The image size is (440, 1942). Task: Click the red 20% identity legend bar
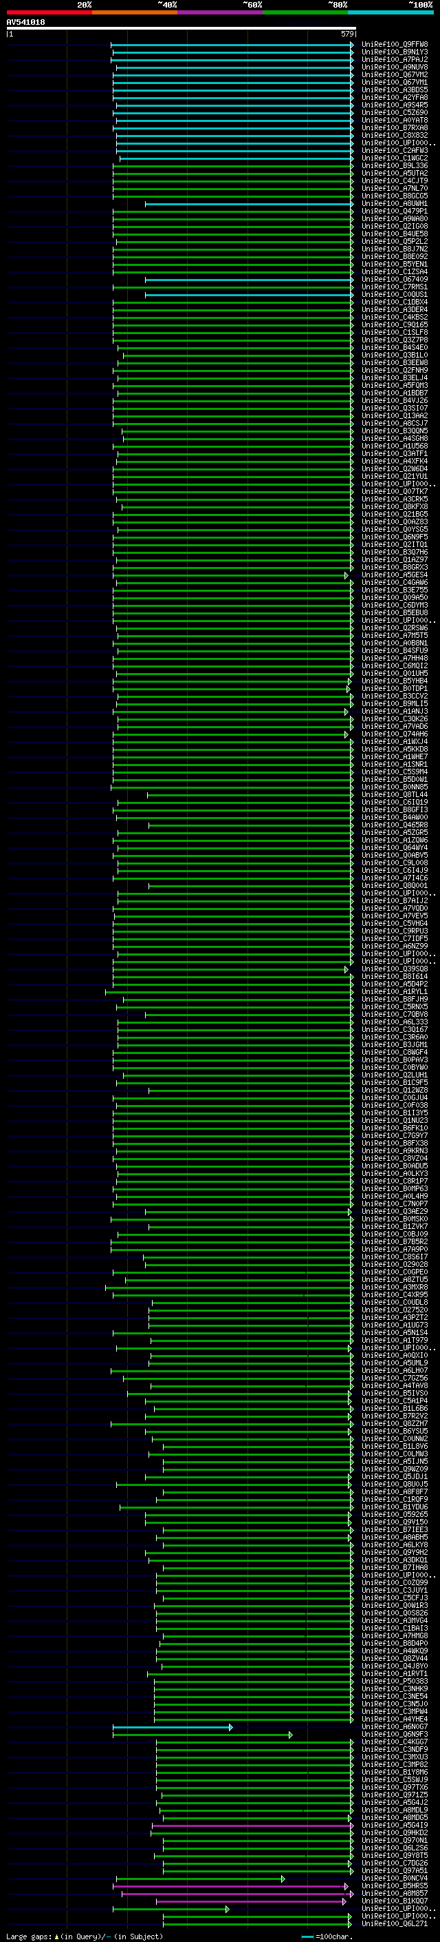click(49, 12)
